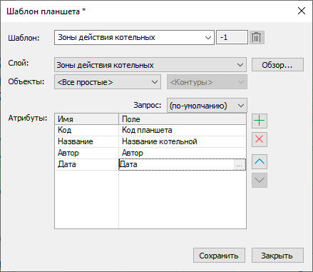313x272 pixels.
Task: Close the Шаблон планшета dialog
Action: 302,11
